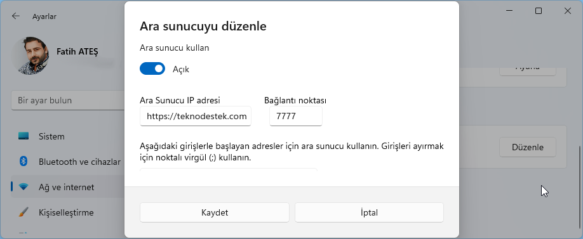Close the Settings window
The height and width of the screenshot is (239, 583).
[567, 11]
